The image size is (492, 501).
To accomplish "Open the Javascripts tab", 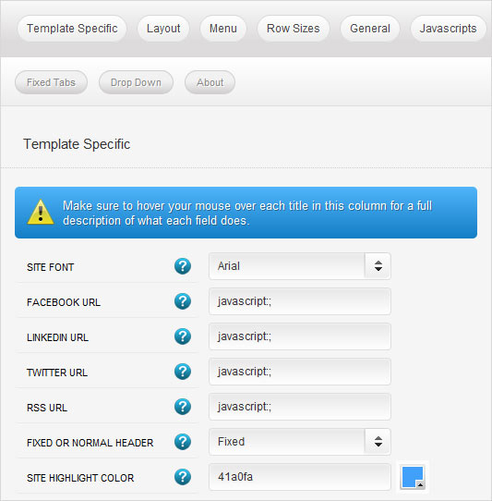I will 448,29.
